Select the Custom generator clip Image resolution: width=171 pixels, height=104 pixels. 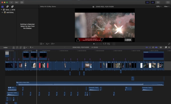(x=154, y=56)
